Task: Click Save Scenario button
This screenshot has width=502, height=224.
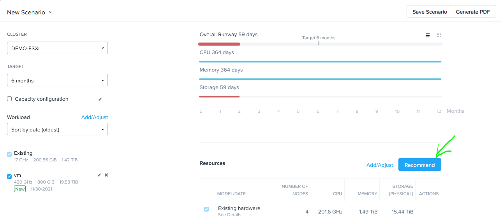Action: point(429,12)
